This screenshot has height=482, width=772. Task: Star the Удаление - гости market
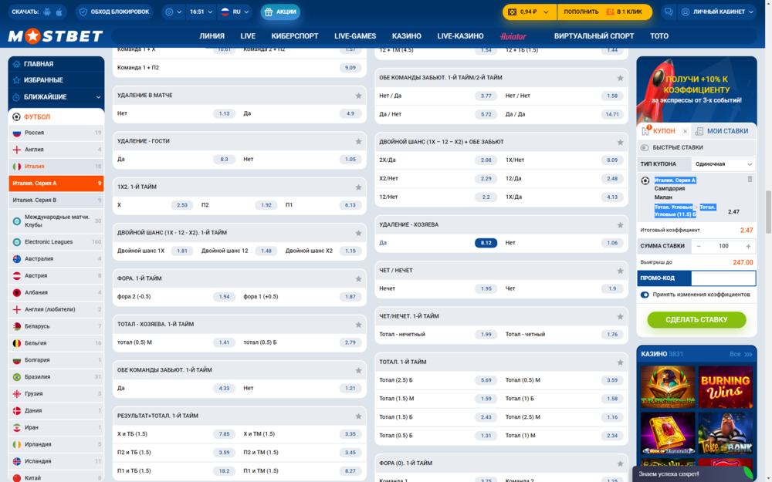[x=358, y=142]
